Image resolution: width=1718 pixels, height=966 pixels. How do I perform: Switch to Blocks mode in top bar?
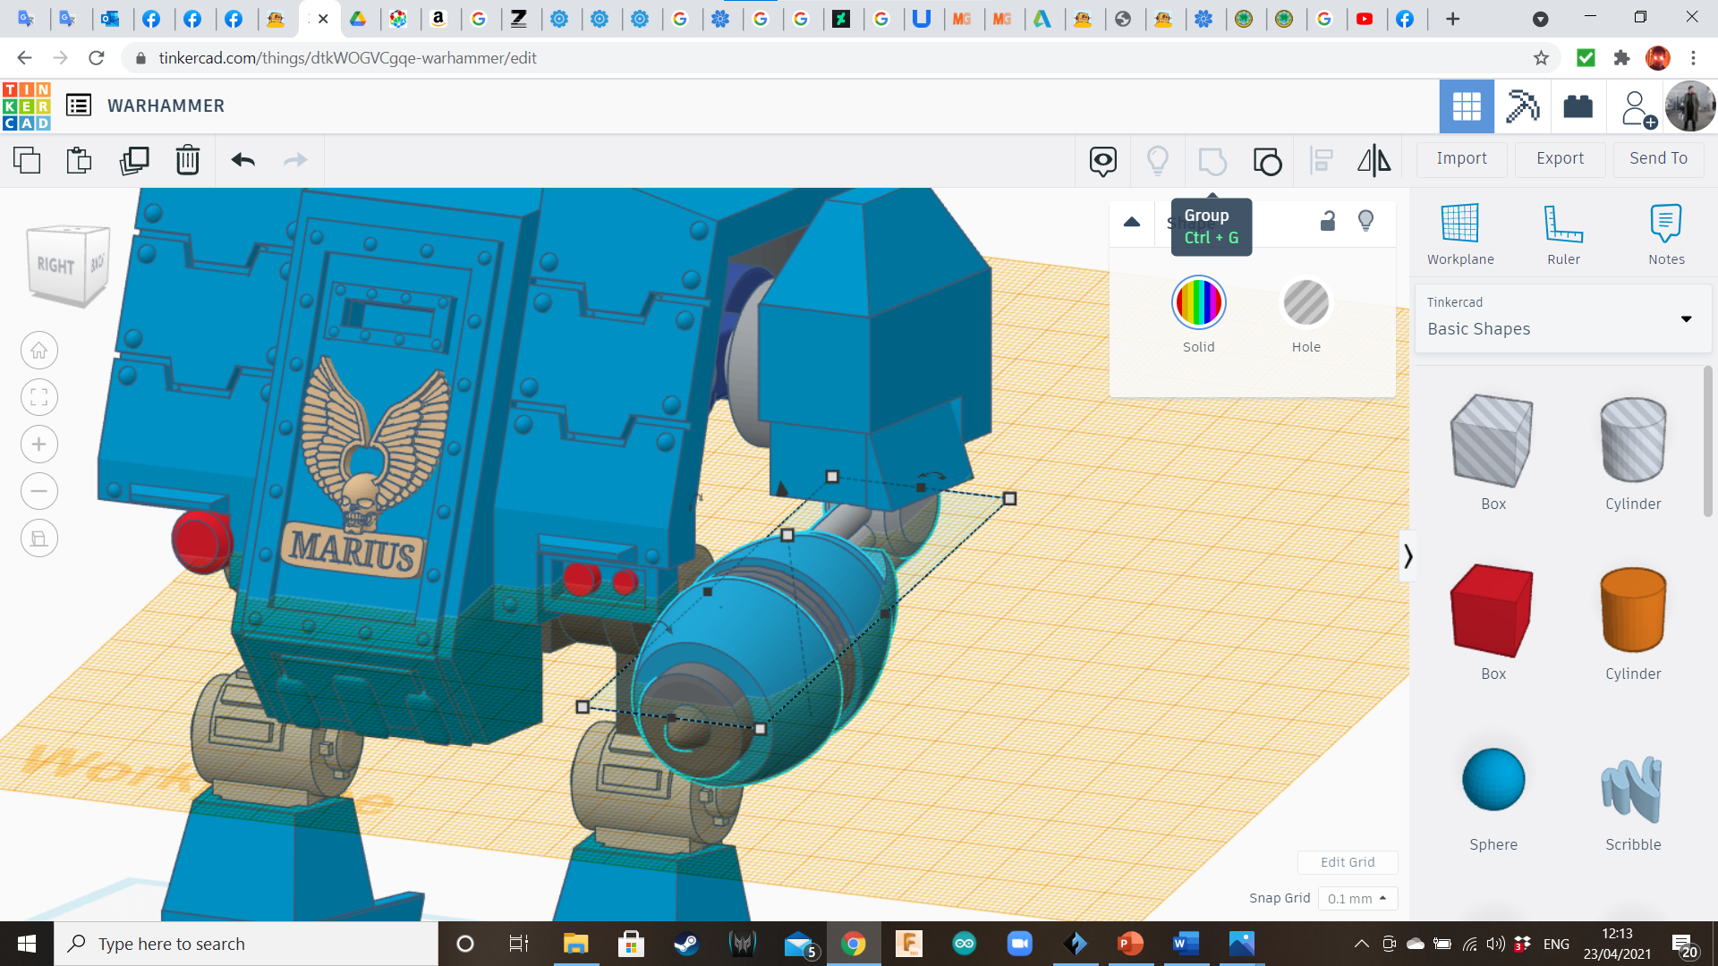tap(1521, 106)
